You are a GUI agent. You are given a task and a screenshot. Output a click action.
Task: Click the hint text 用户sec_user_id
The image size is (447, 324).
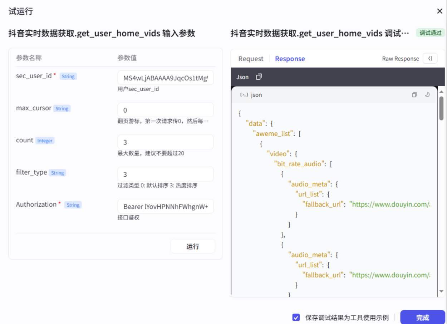138,89
